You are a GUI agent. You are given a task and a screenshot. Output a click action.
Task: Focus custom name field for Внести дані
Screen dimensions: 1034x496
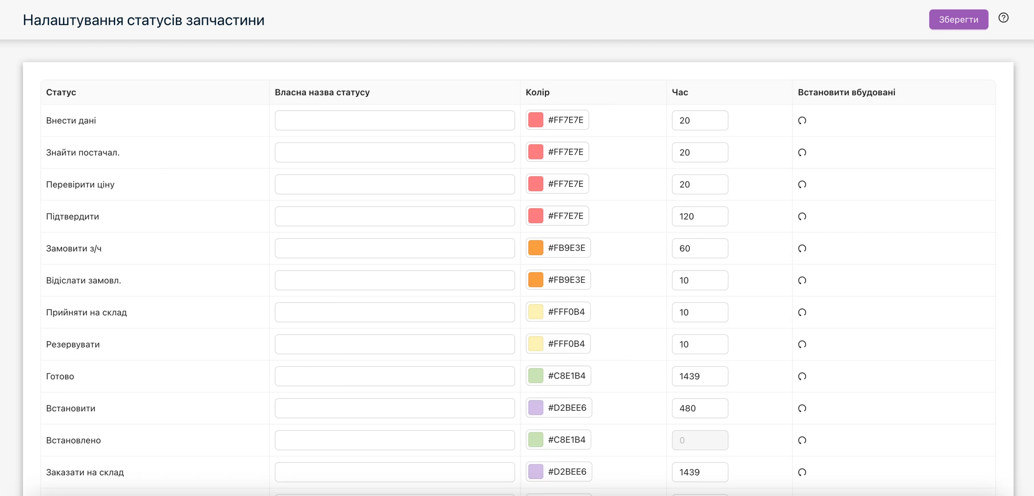tap(395, 120)
